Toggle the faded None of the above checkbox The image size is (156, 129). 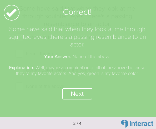click(19, 86)
